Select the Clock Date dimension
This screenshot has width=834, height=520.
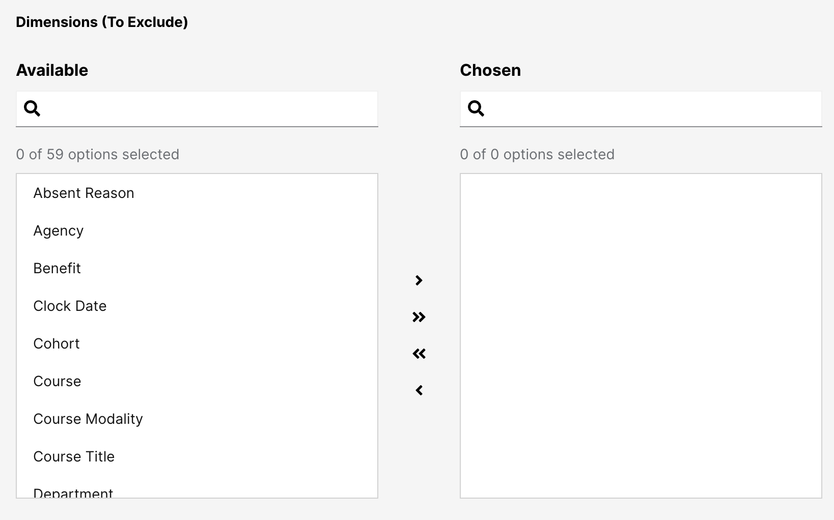(x=70, y=306)
